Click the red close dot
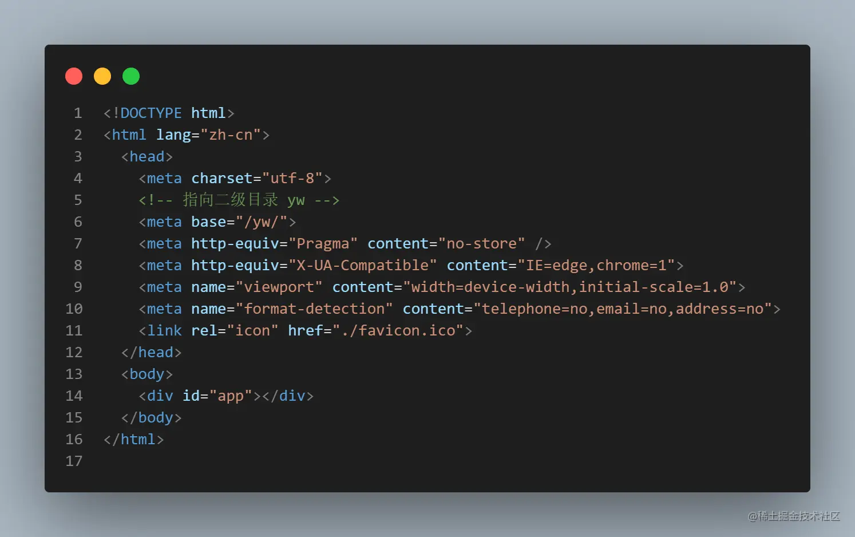 click(74, 76)
